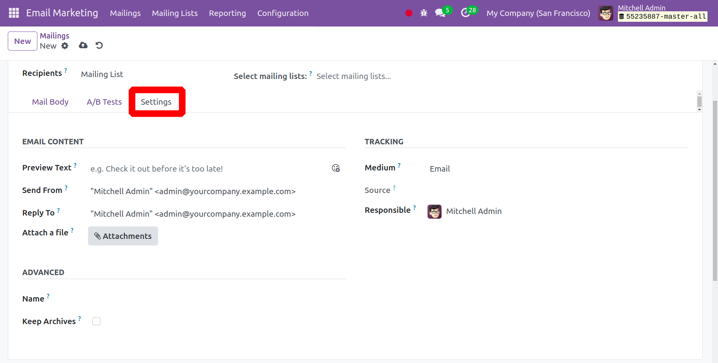This screenshot has width=718, height=363.
Task: Switch to the Mail Body tab
Action: tap(50, 102)
